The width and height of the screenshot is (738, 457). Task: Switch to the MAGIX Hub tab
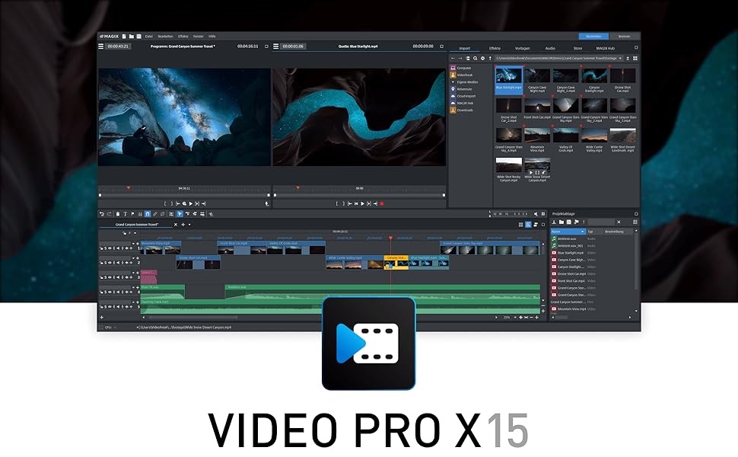tap(606, 48)
